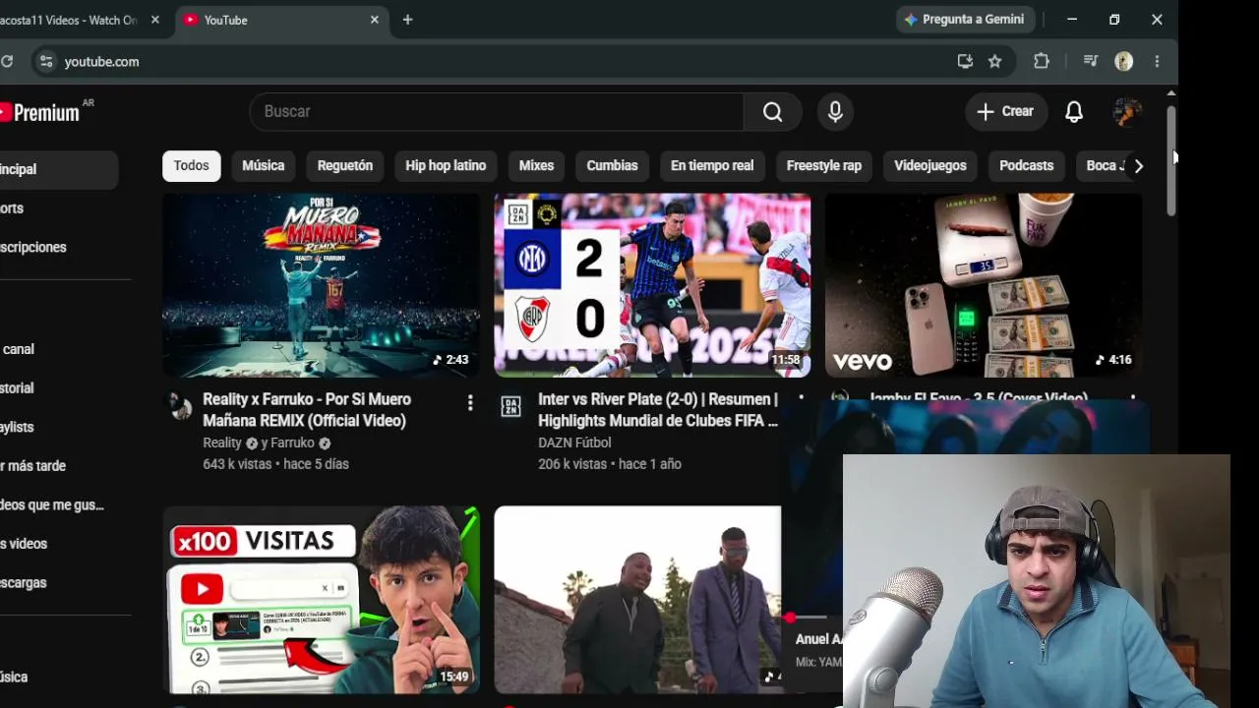Click the '206 k vistas' view count text
Screen dimensions: 1259x708
572,464
